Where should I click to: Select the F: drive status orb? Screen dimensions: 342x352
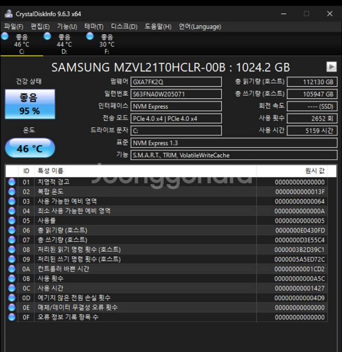(x=90, y=37)
